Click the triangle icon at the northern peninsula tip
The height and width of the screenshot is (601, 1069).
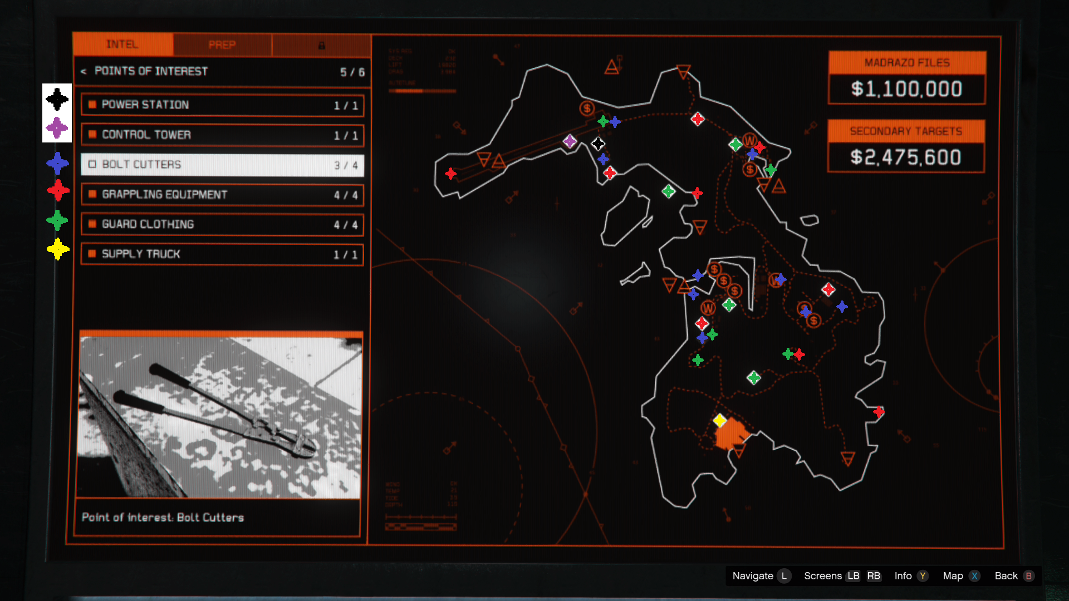[684, 72]
